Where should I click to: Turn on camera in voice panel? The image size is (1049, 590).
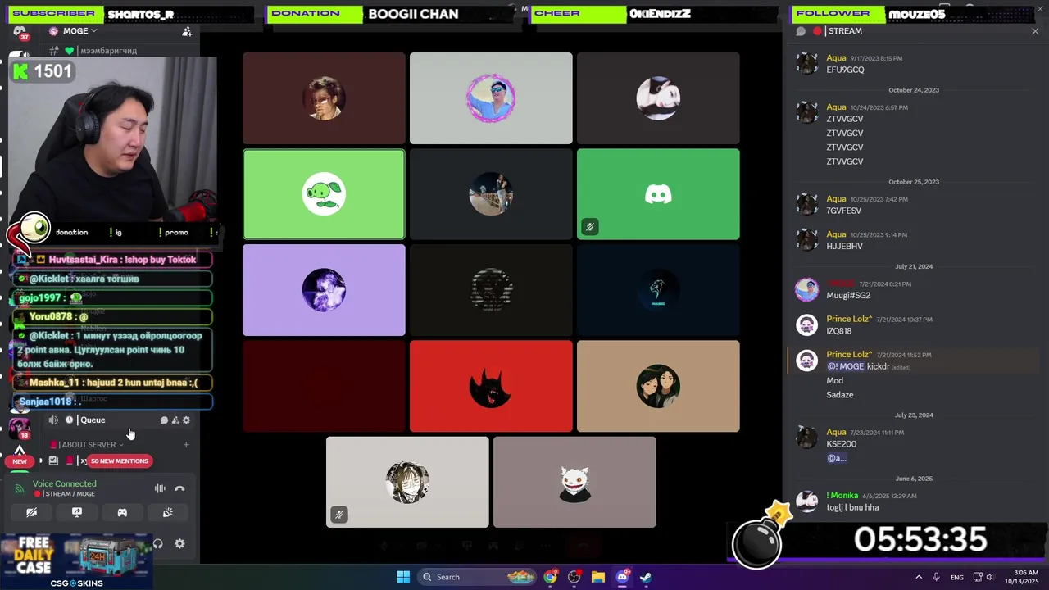point(31,513)
